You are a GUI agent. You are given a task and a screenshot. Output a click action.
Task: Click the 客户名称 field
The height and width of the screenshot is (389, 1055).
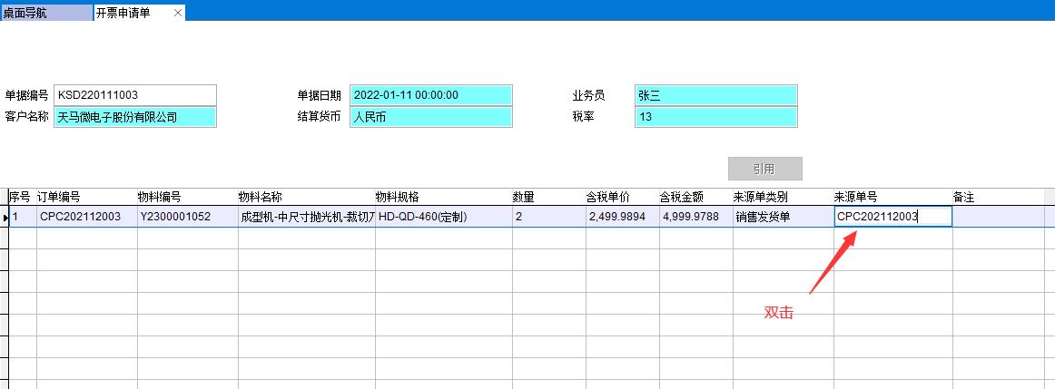135,117
